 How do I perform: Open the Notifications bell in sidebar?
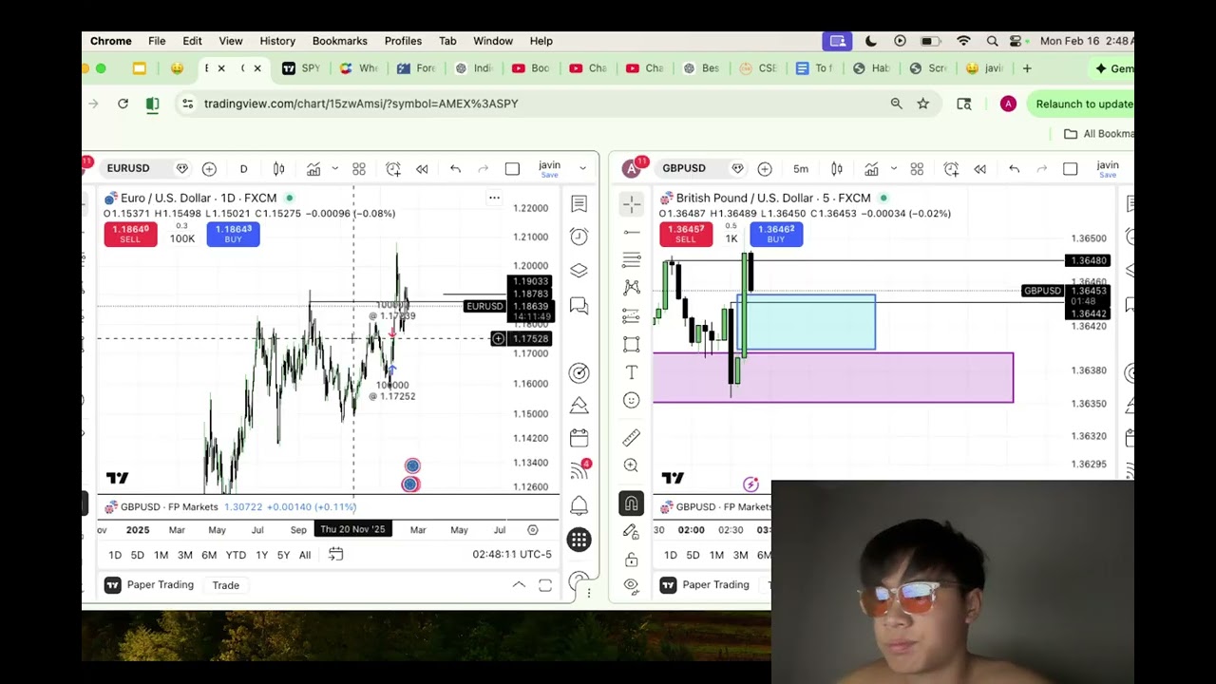[579, 504]
